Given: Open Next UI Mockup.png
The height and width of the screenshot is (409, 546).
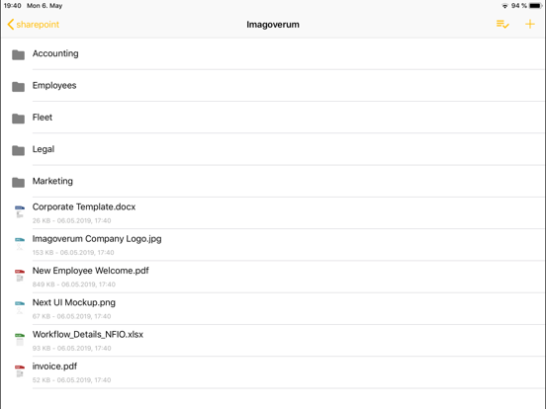Looking at the screenshot, I should [74, 302].
